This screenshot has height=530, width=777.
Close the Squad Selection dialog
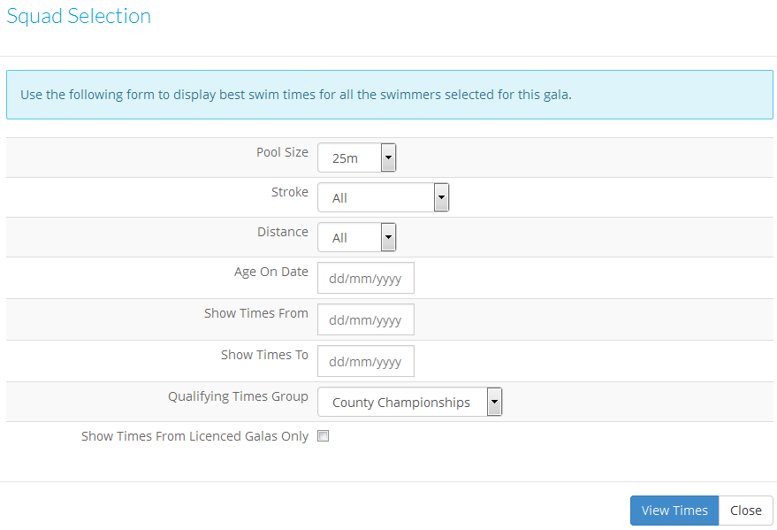[x=746, y=511]
